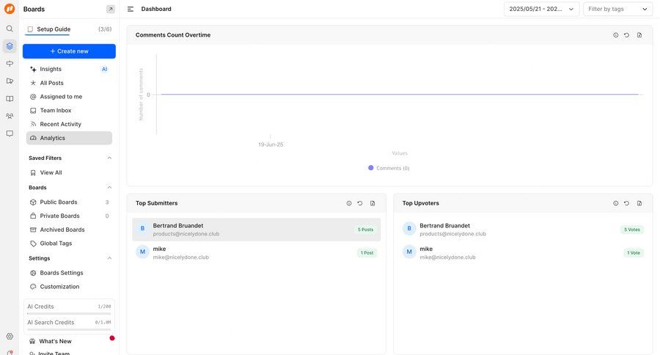660x355 pixels.
Task: Click the 19-Jun-25 axis label
Action: coord(271,144)
